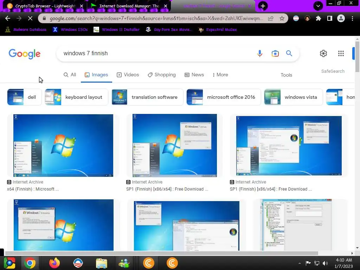
Task: Filter images by windows vista chip
Action: pyautogui.click(x=294, y=97)
